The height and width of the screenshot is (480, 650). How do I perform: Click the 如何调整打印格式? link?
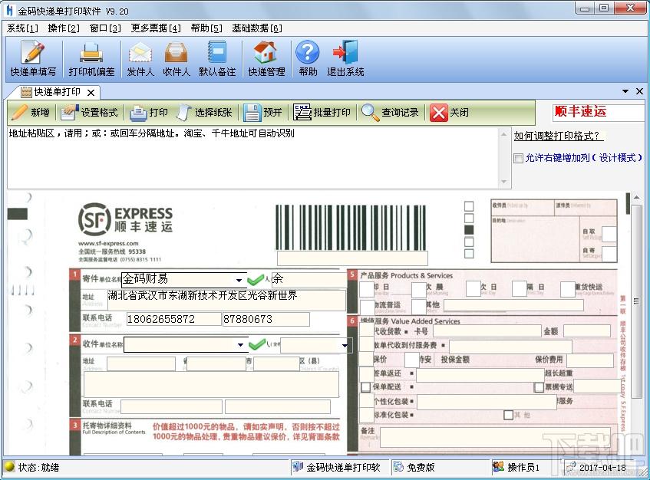pos(559,136)
